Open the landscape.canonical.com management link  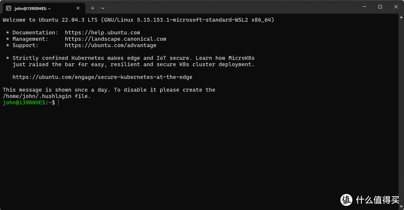click(x=115, y=39)
